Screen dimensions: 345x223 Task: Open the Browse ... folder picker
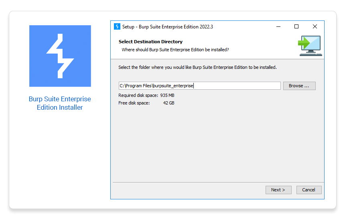tap(299, 86)
